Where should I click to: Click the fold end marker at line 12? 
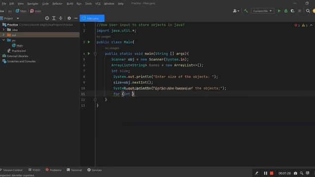[x=95, y=99]
